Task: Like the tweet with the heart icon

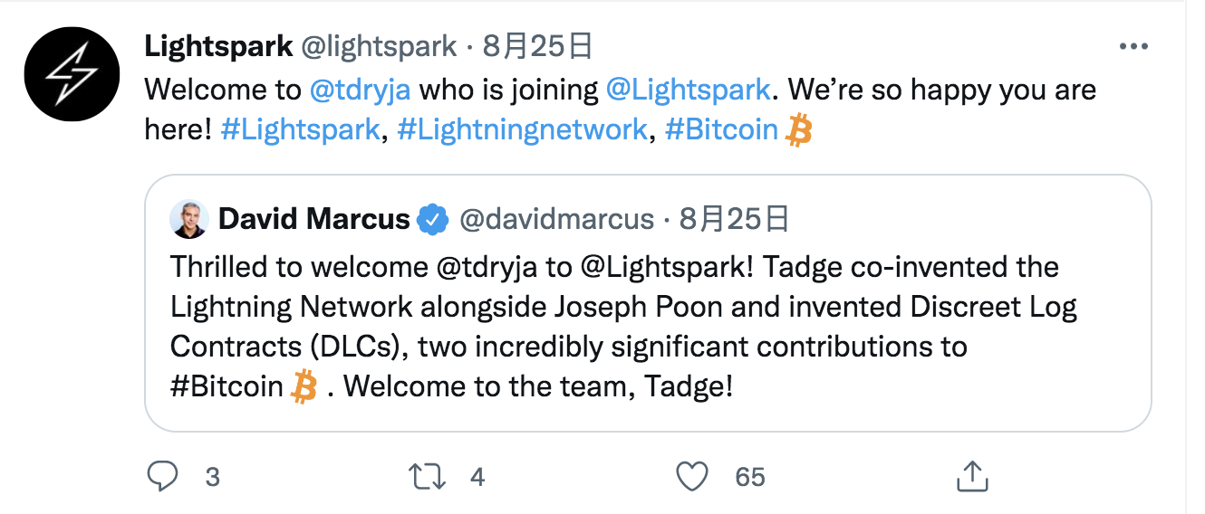Action: 693,476
